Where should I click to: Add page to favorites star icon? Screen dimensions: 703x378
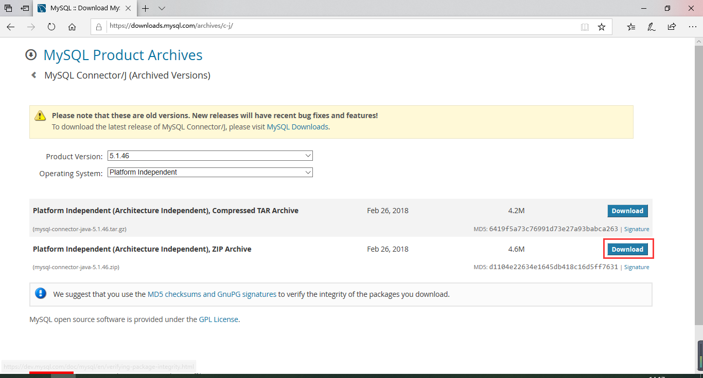(x=602, y=27)
